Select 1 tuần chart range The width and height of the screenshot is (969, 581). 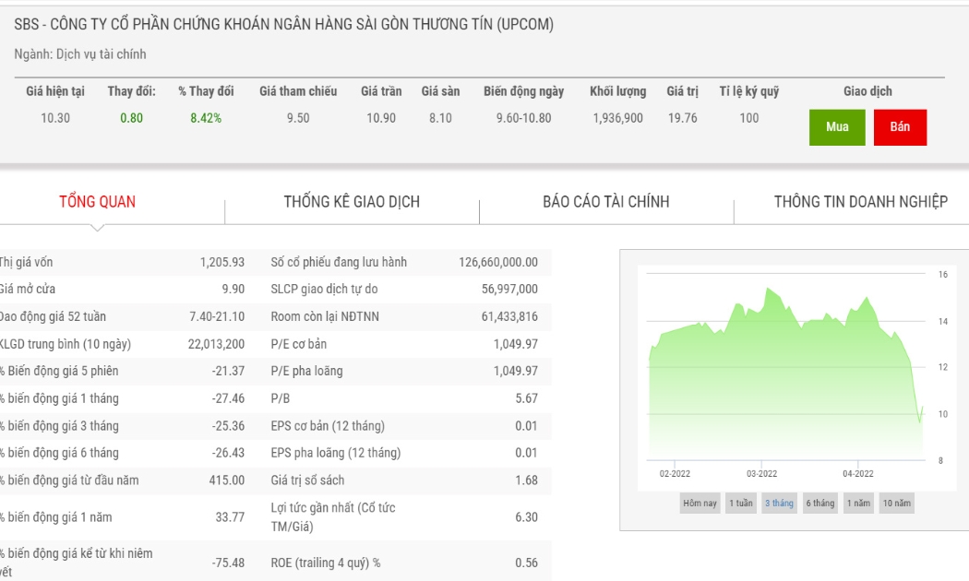(x=740, y=504)
